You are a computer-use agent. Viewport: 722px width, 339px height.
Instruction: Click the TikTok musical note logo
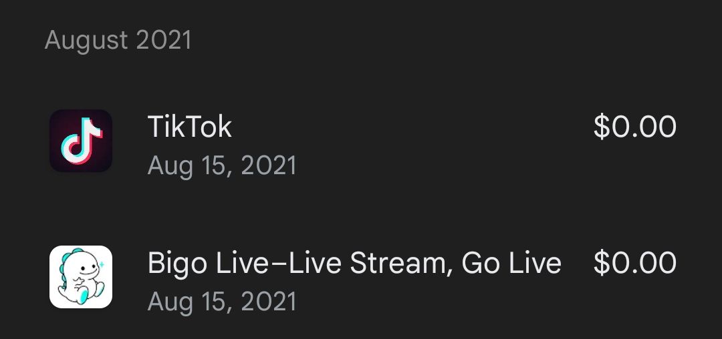[x=81, y=141]
